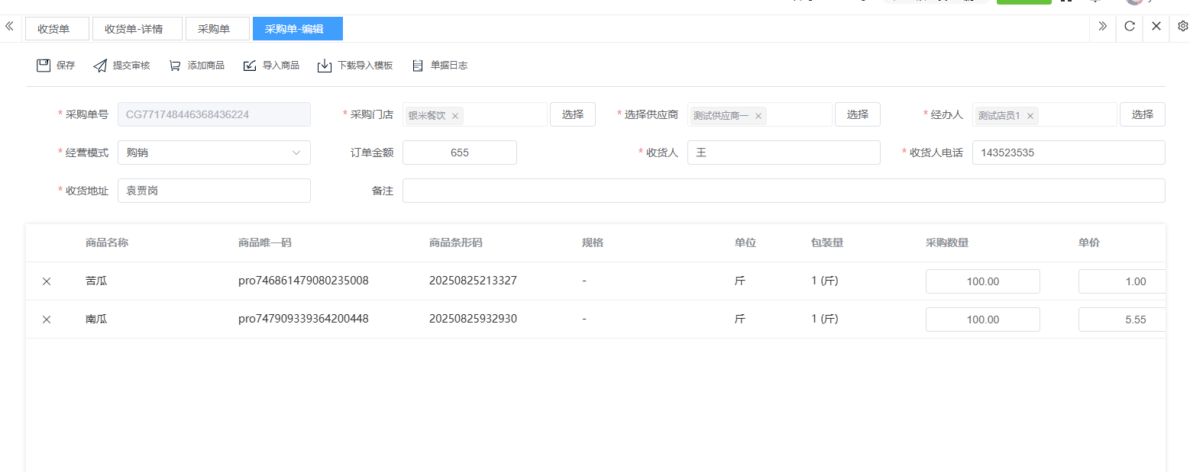Screen dimensions: 1190x472
Task: Delete the 南瓜 row with X icon
Action: click(47, 319)
